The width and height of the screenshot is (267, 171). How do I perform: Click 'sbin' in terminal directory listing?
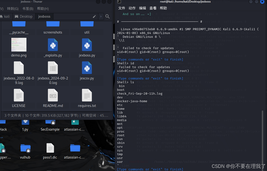[x=121, y=143]
